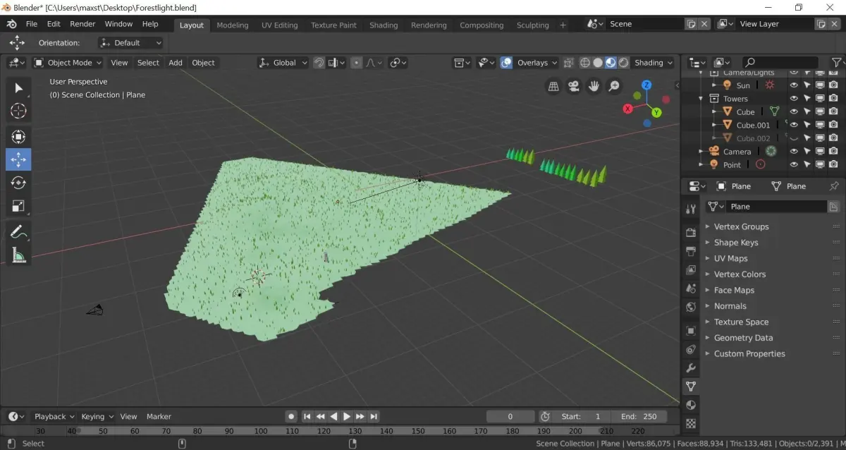Switch to the UV Editing workspace tab

[280, 25]
